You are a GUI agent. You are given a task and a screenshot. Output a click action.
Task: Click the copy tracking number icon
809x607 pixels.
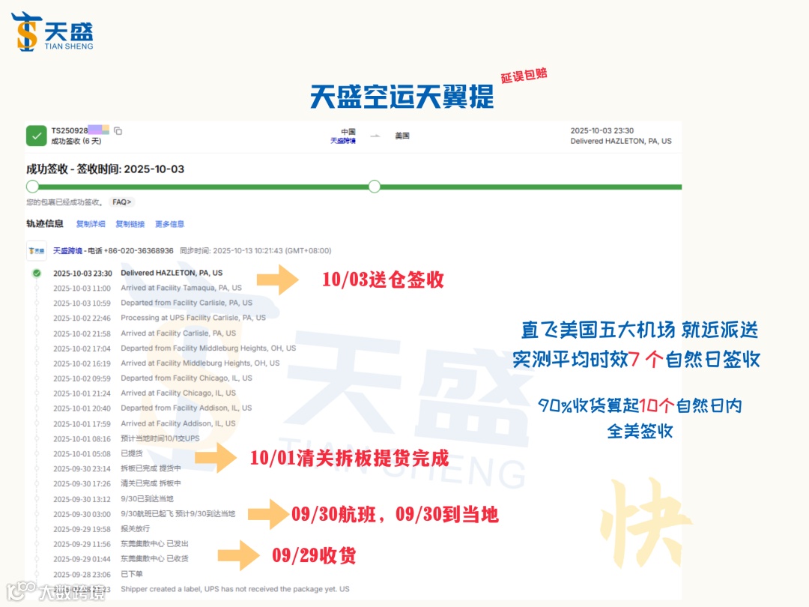118,130
